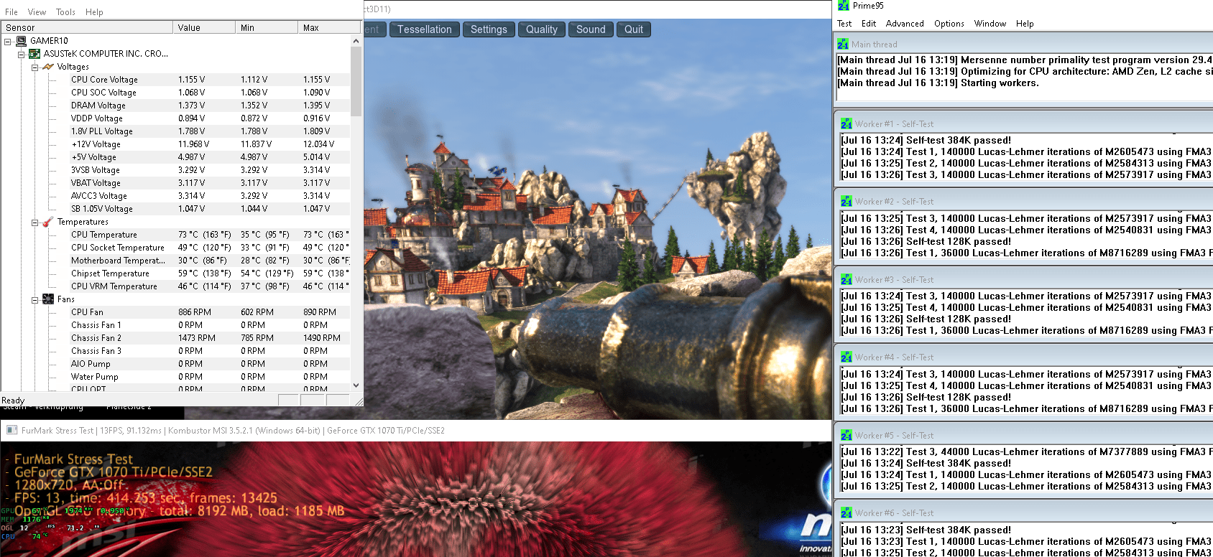Click the FurMark Stress Test title bar icon
The width and height of the screenshot is (1213, 557).
click(x=12, y=431)
